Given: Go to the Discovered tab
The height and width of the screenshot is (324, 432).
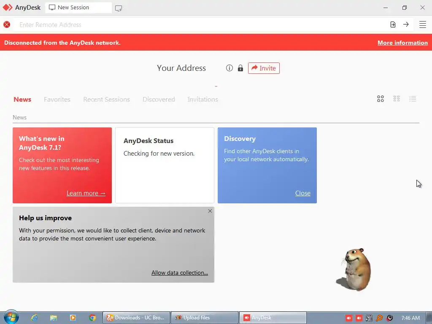Looking at the screenshot, I should (x=159, y=100).
